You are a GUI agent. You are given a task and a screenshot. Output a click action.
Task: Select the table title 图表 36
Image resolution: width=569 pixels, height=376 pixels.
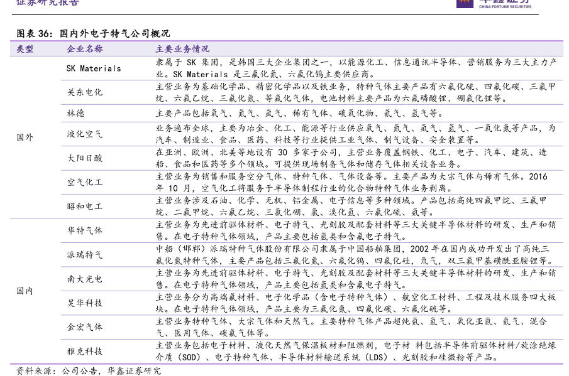coord(92,33)
